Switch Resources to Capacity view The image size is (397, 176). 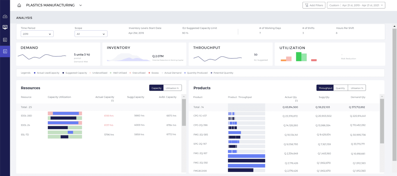coord(156,88)
